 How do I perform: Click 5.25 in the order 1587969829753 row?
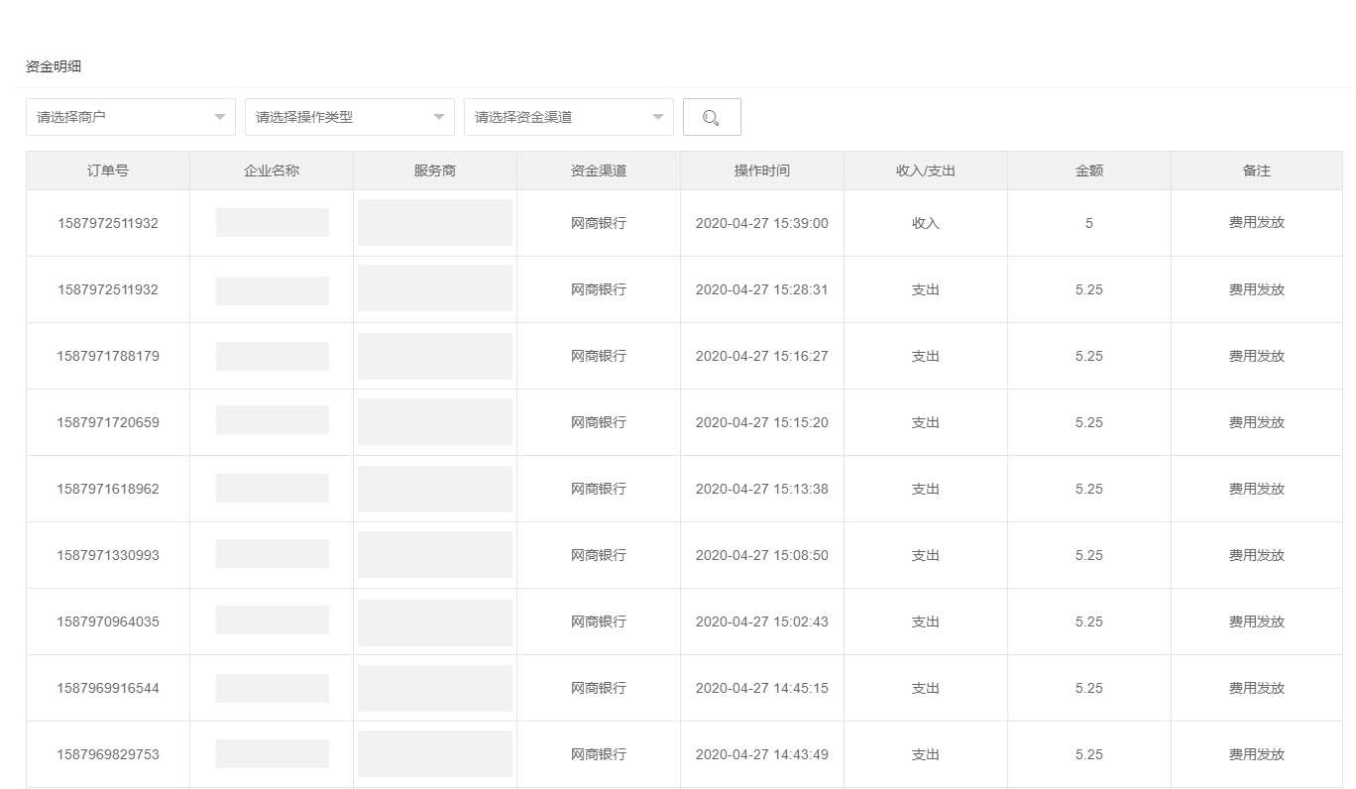pos(1089,754)
